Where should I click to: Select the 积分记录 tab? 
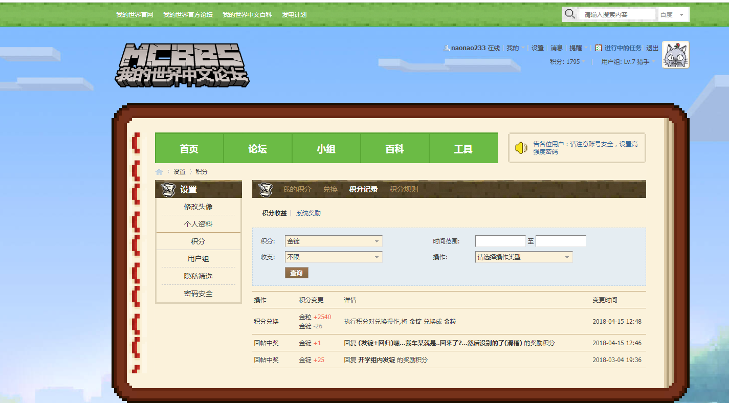363,189
